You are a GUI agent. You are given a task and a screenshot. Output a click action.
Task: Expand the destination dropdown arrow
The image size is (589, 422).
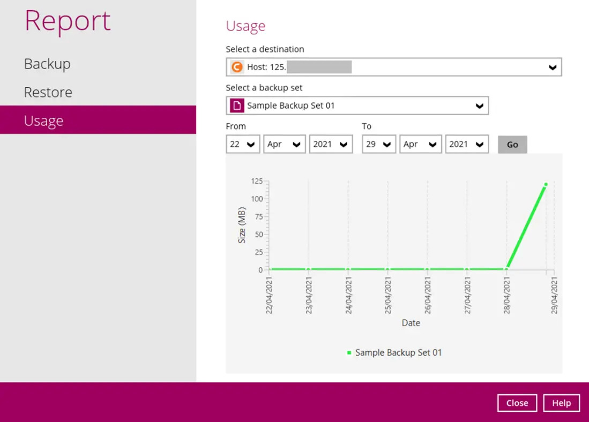click(553, 67)
